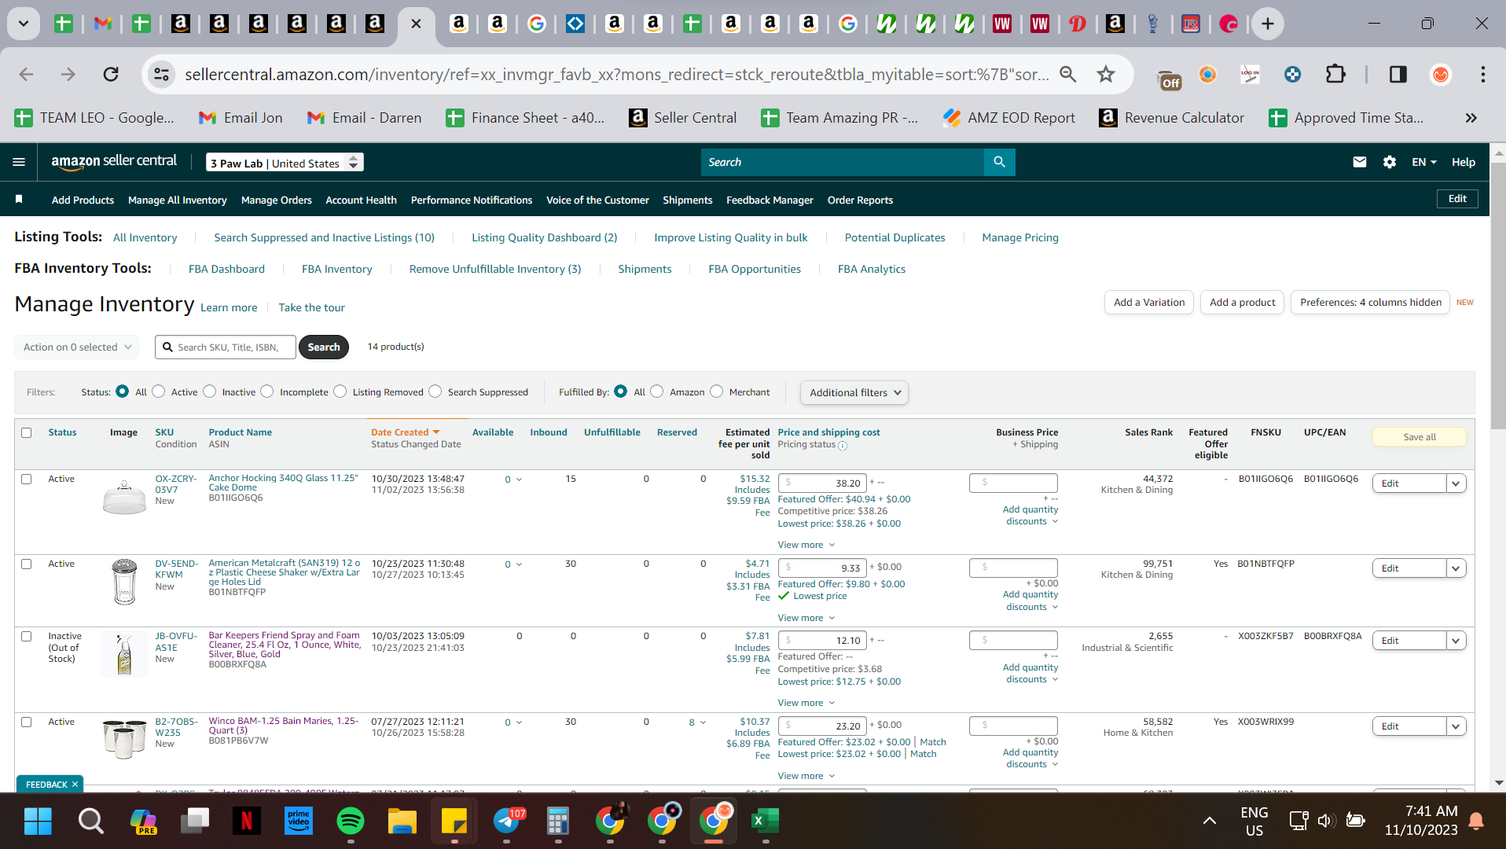This screenshot has height=849, width=1506.
Task: Click the Save all button
Action: pyautogui.click(x=1420, y=437)
